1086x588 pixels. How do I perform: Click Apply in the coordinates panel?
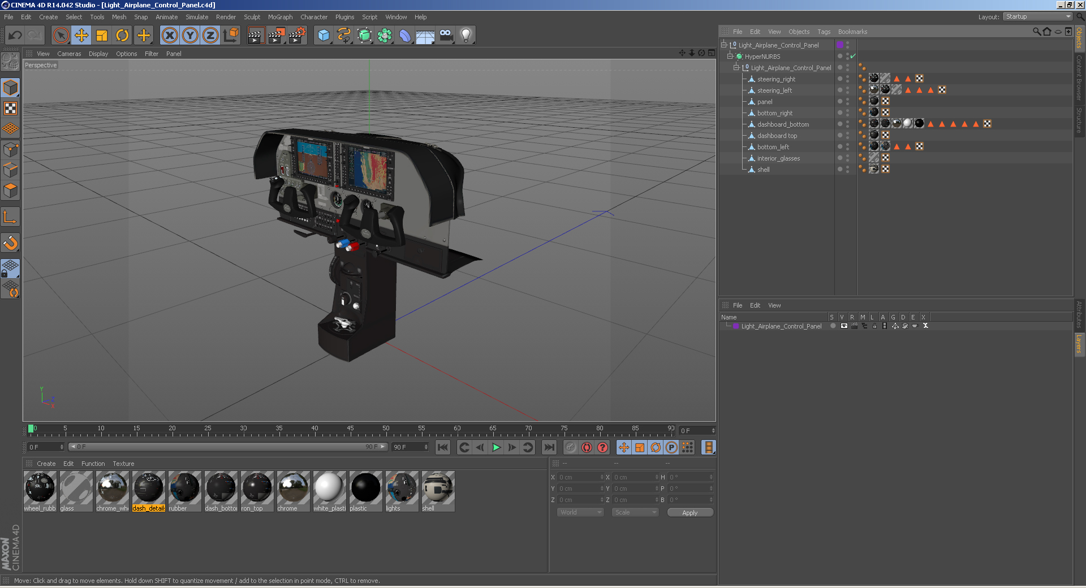point(690,512)
